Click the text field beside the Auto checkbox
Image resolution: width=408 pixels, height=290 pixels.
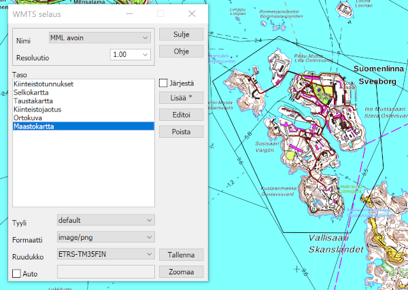pyautogui.click(x=105, y=272)
